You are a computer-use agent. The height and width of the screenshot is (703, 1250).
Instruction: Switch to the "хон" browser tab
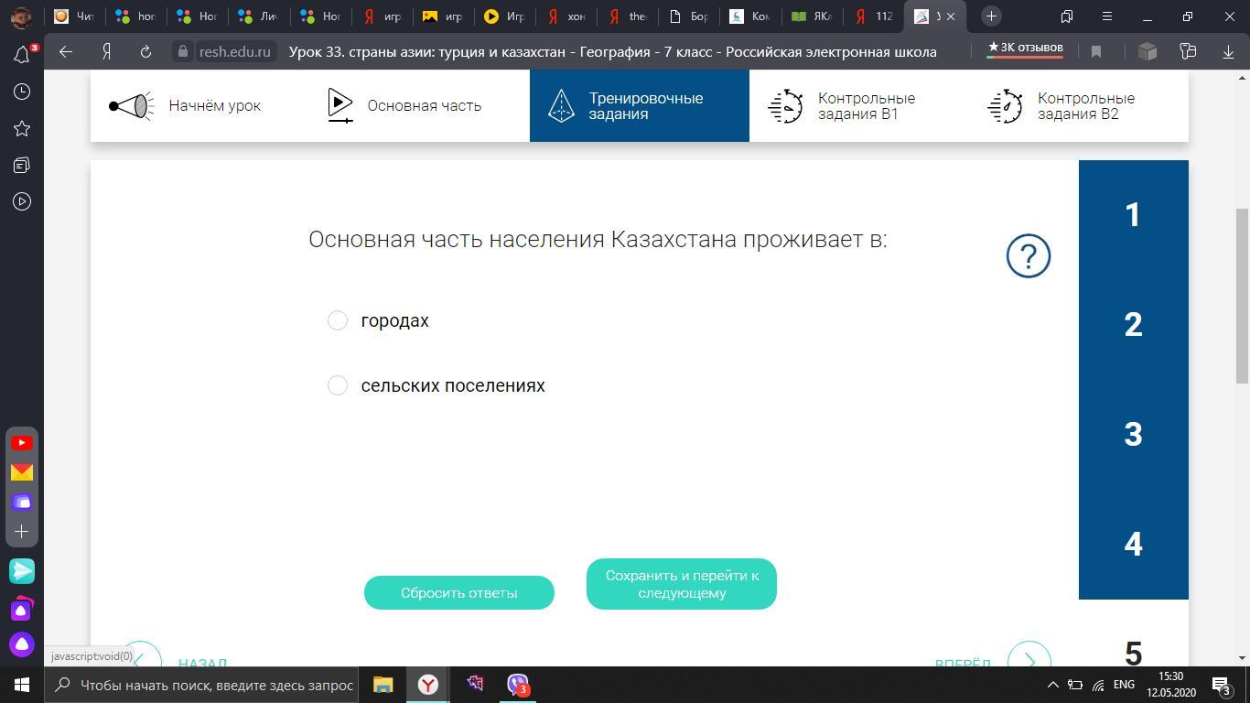[x=566, y=16]
